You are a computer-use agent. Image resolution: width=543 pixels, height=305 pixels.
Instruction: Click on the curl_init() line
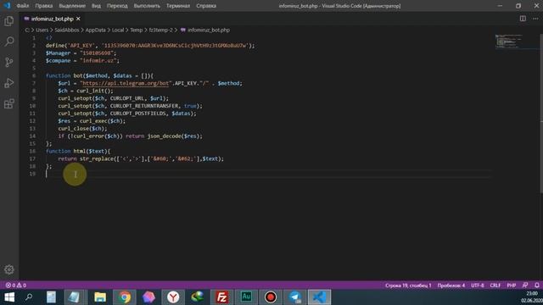click(86, 91)
